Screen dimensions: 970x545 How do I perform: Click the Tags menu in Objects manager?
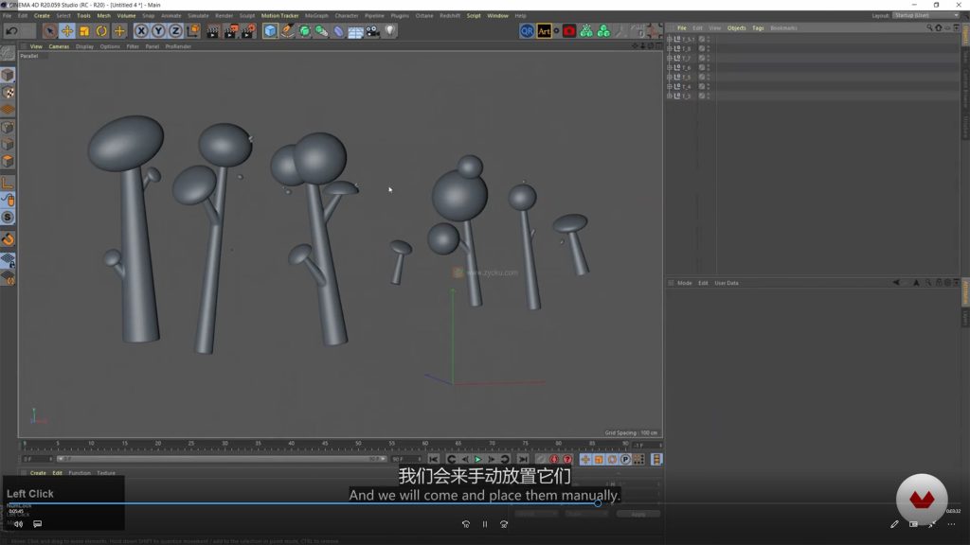(x=758, y=28)
